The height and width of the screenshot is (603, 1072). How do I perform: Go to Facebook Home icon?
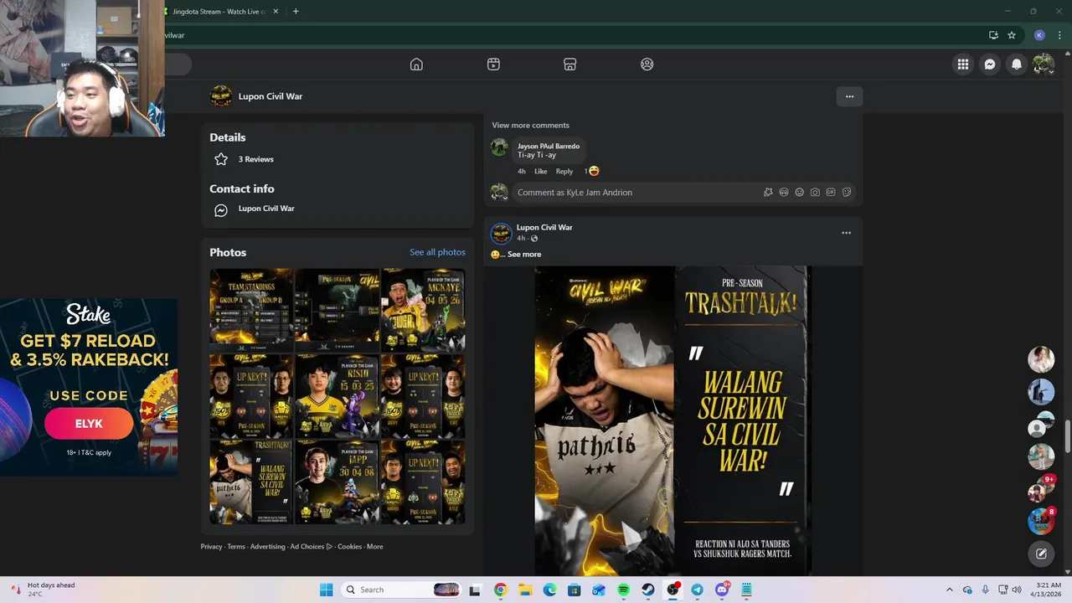(x=416, y=64)
